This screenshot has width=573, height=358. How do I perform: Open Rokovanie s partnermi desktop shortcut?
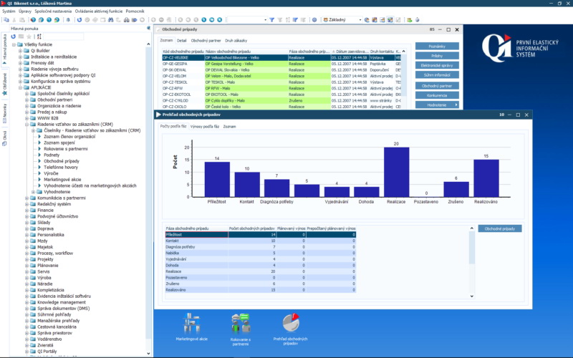pos(241,329)
